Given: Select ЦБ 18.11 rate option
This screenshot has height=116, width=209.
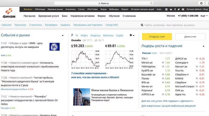Looking at the screenshot, I should point(99,40).
